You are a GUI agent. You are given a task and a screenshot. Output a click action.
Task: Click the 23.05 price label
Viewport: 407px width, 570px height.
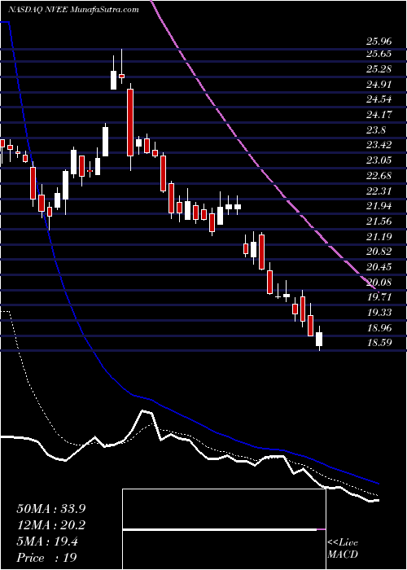379,160
